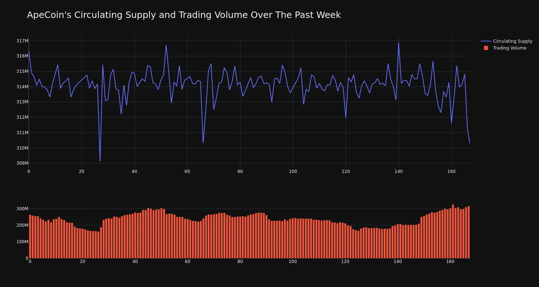Viewport: 539px width, 287px height.
Task: Click the last volume bar at right edge
Action: click(469, 232)
